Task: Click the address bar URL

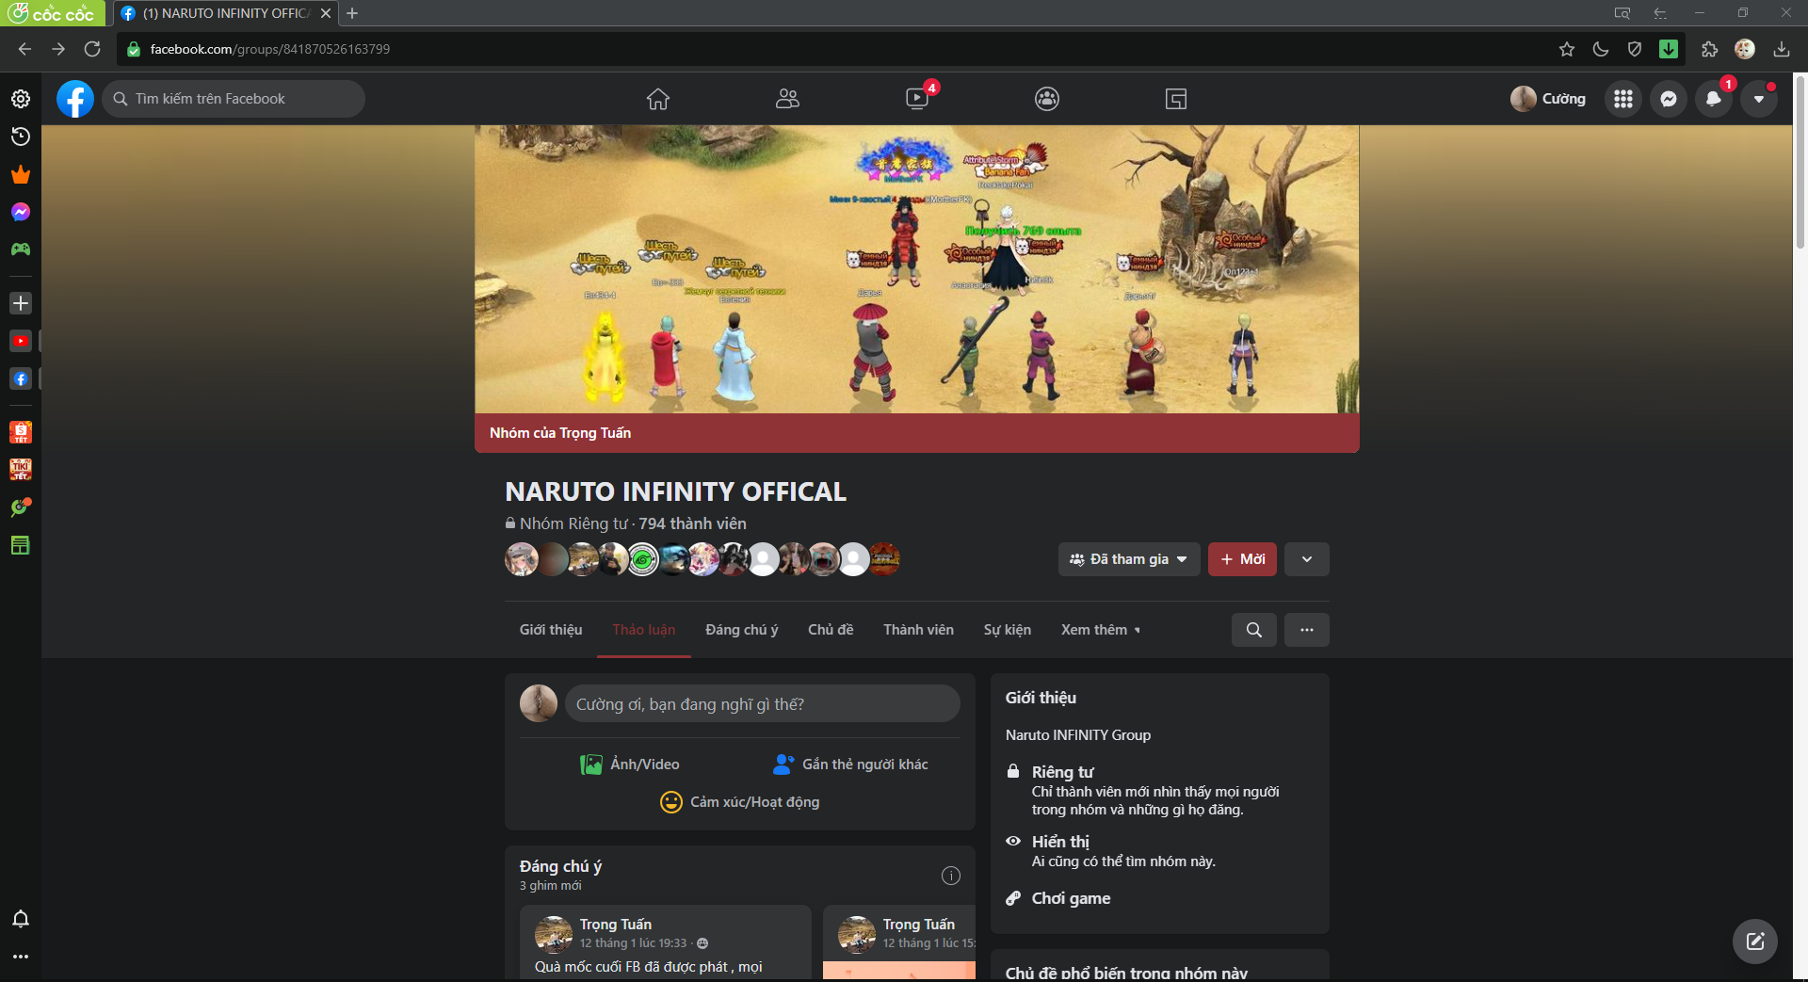Action: point(270,49)
